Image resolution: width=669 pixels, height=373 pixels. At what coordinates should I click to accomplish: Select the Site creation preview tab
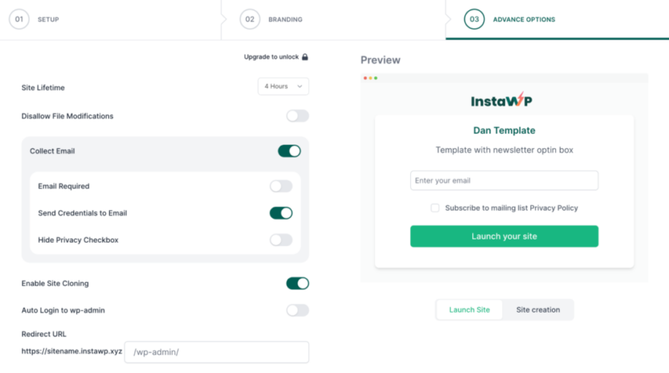(538, 310)
